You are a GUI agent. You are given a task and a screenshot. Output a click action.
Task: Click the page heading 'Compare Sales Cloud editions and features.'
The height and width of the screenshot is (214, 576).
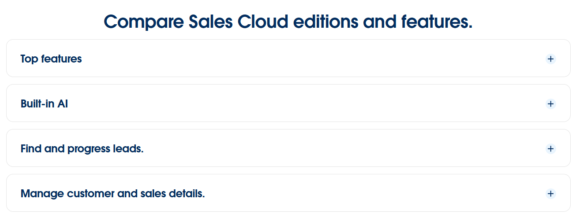(288, 22)
